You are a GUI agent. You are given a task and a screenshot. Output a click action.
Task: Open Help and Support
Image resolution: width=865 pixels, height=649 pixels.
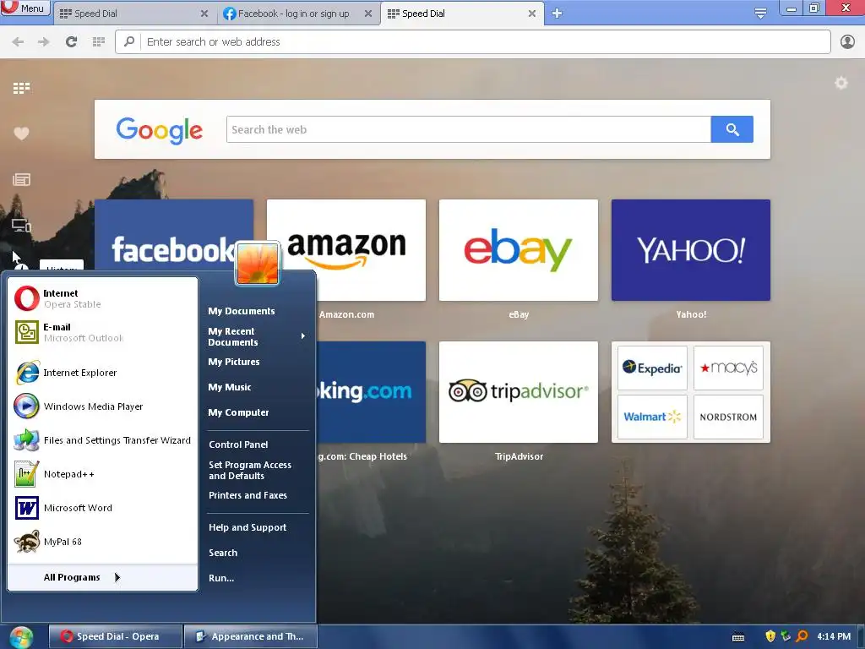tap(258, 527)
